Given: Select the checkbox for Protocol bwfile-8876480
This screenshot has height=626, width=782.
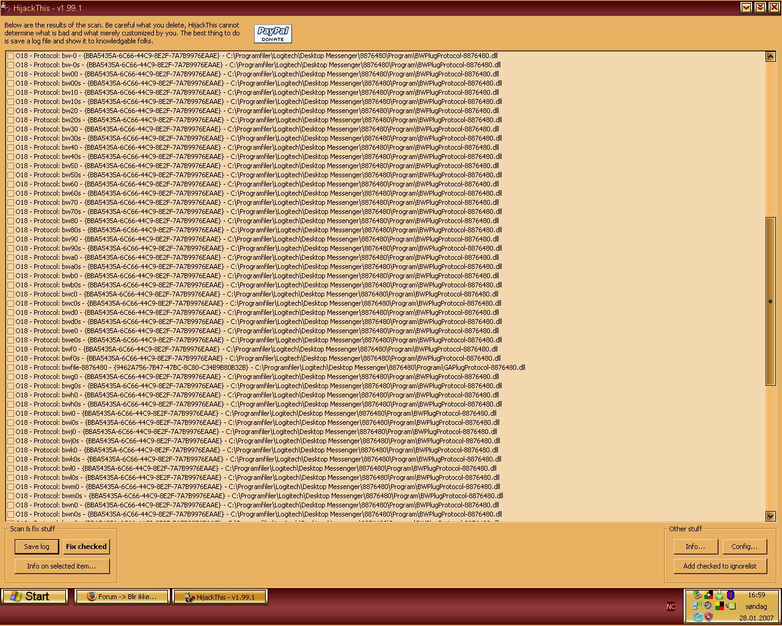Looking at the screenshot, I should [11, 367].
